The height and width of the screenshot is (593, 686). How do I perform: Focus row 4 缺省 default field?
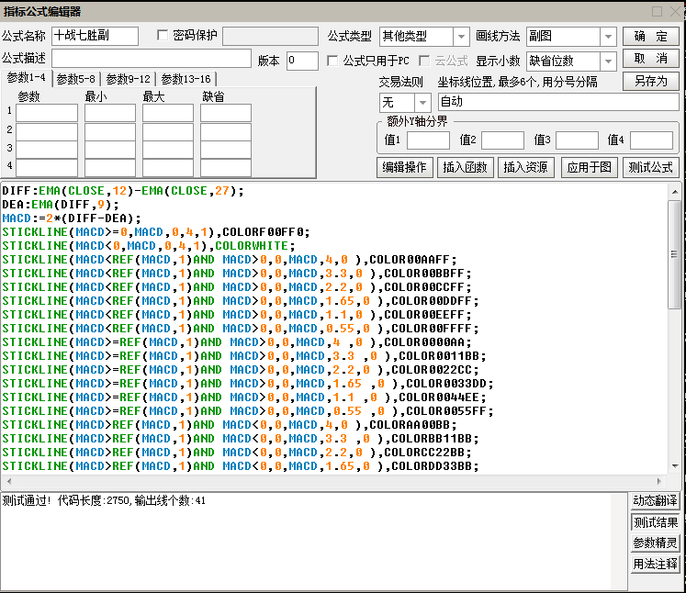tap(226, 168)
